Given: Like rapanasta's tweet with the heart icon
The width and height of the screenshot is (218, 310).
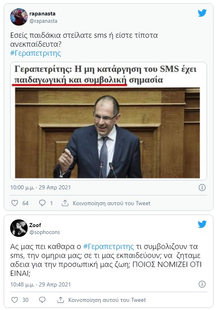Looking at the screenshot, I should point(15,203).
